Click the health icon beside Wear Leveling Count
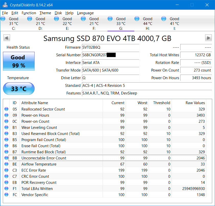 tap(6, 127)
